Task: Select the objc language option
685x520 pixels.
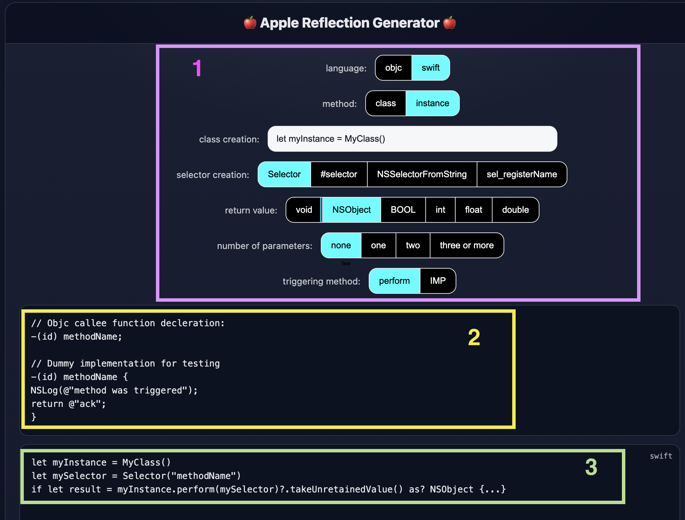Action: (393, 68)
